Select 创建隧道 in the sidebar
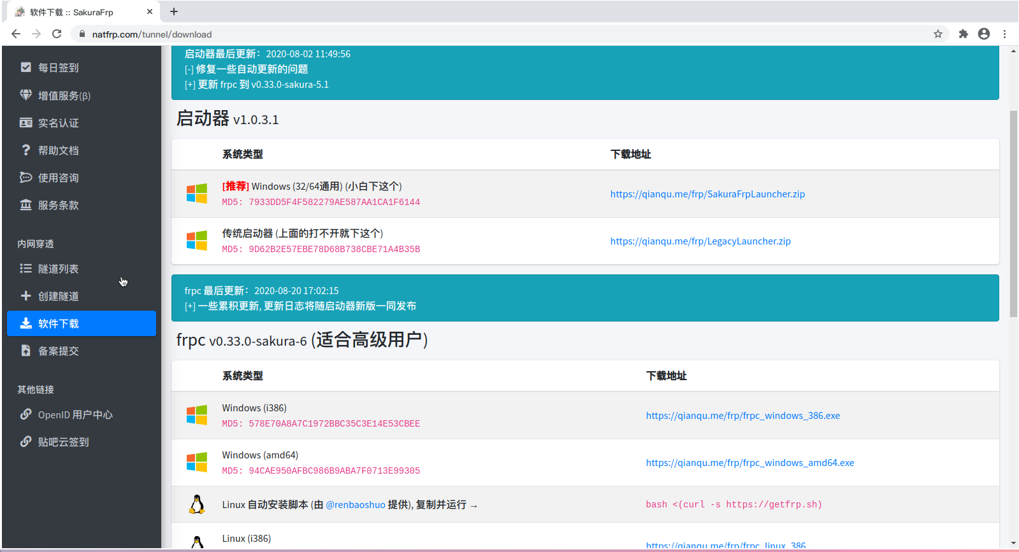This screenshot has width=1019, height=552. coord(82,295)
